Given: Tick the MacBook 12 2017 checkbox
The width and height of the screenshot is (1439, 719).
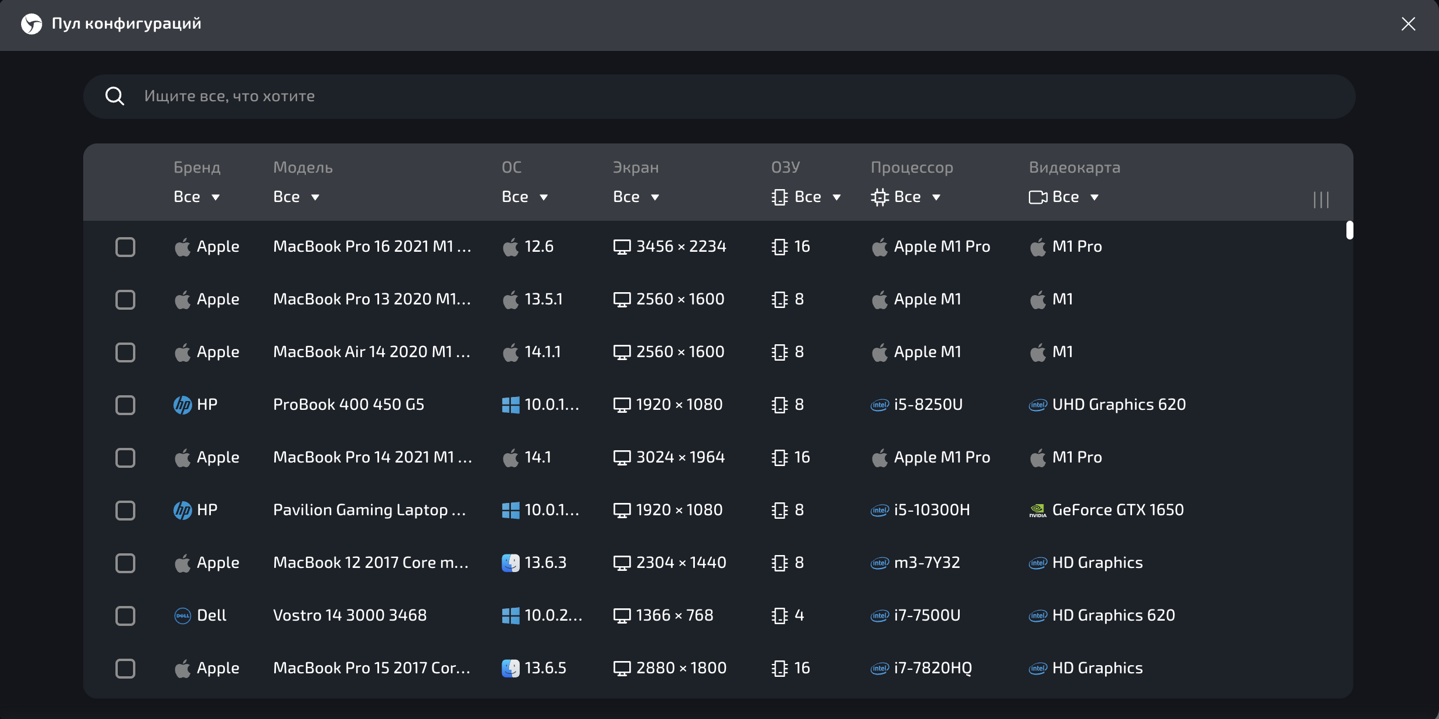Looking at the screenshot, I should click(x=125, y=563).
